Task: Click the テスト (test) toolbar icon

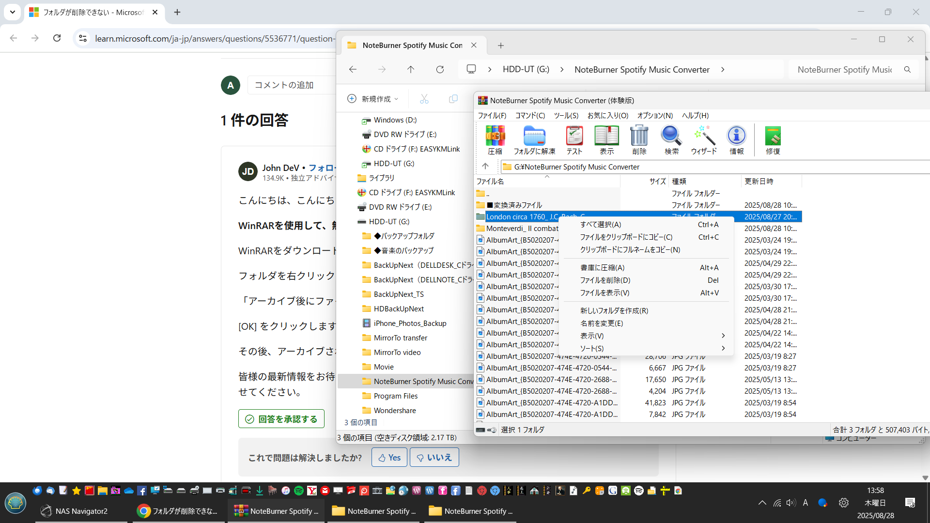Action: (x=574, y=140)
